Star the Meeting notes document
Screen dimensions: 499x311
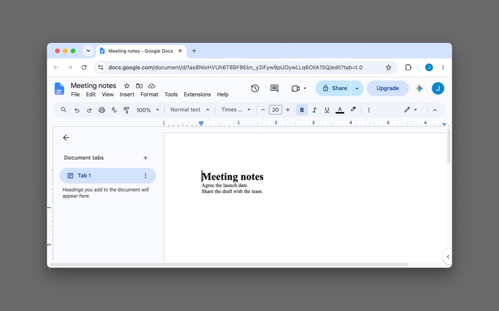click(127, 86)
